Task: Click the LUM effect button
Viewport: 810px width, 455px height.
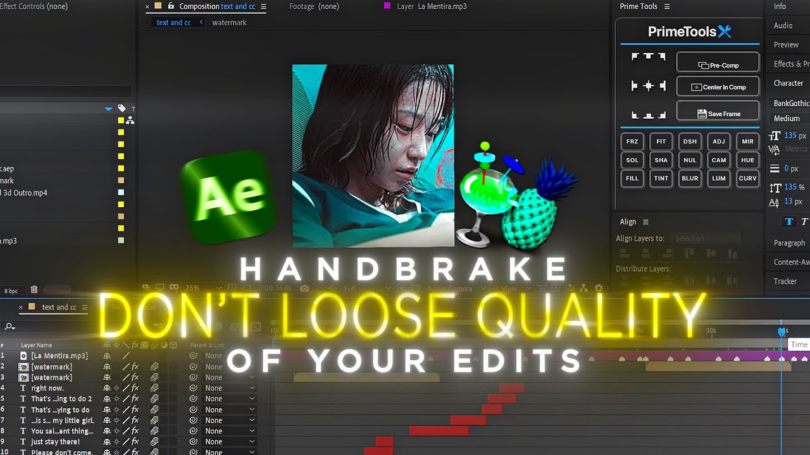Action: (719, 178)
